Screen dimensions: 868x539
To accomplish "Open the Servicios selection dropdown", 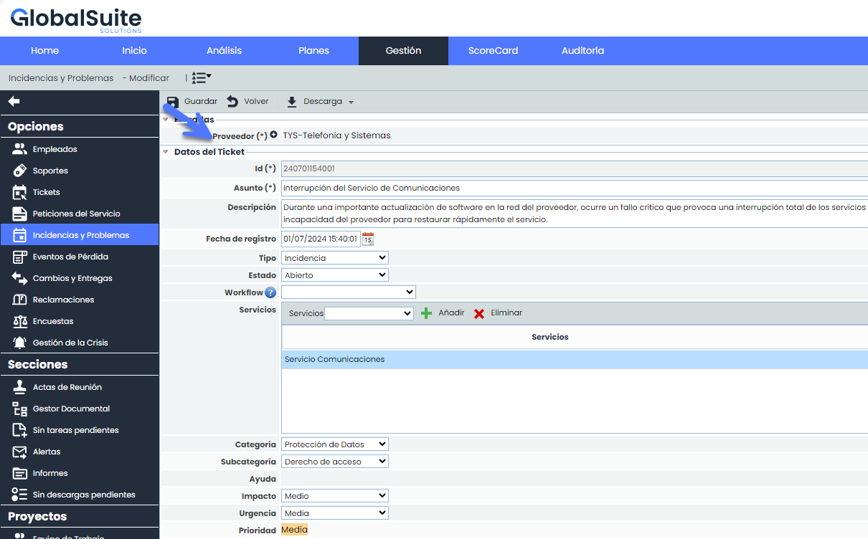I will [x=369, y=313].
